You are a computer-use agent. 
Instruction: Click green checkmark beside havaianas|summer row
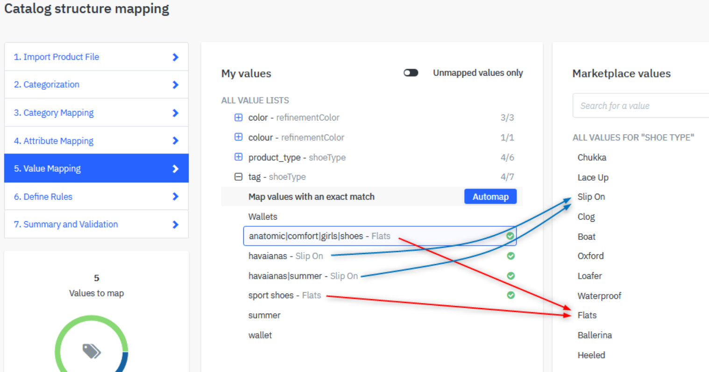[x=510, y=276]
